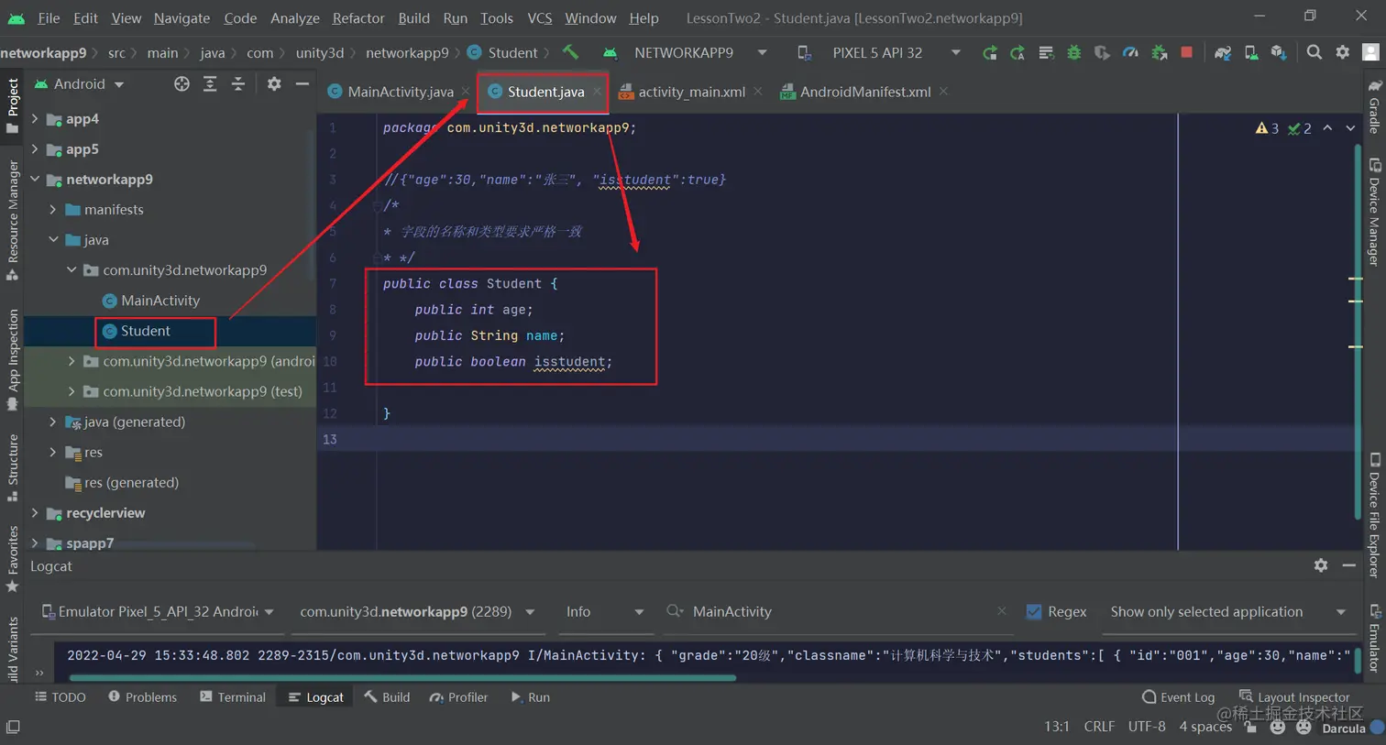The height and width of the screenshot is (745, 1386).
Task: Click Attach Debugger to Android Process icon
Action: [1160, 52]
